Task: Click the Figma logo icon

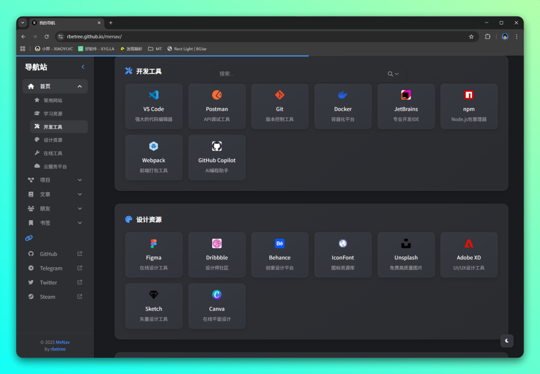Action: [x=153, y=244]
